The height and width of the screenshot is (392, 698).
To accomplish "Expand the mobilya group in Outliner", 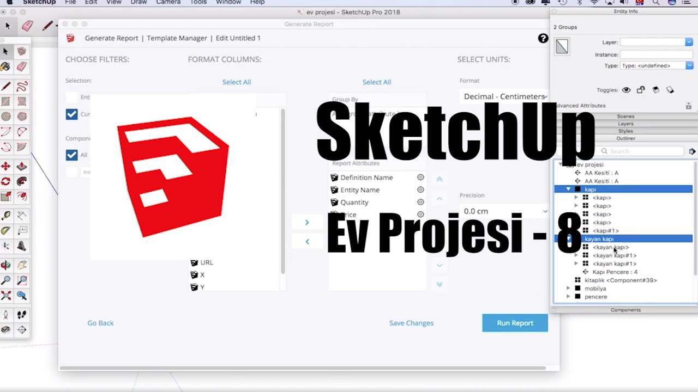I will [x=569, y=289].
